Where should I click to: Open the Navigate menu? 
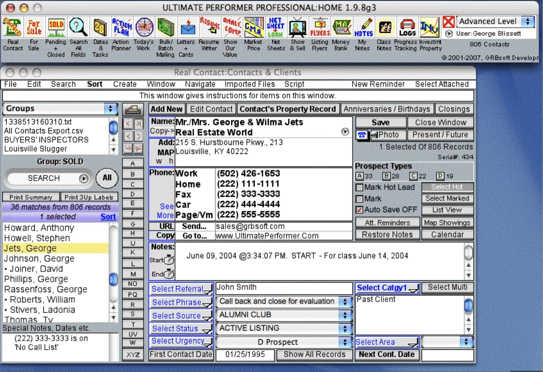(200, 84)
